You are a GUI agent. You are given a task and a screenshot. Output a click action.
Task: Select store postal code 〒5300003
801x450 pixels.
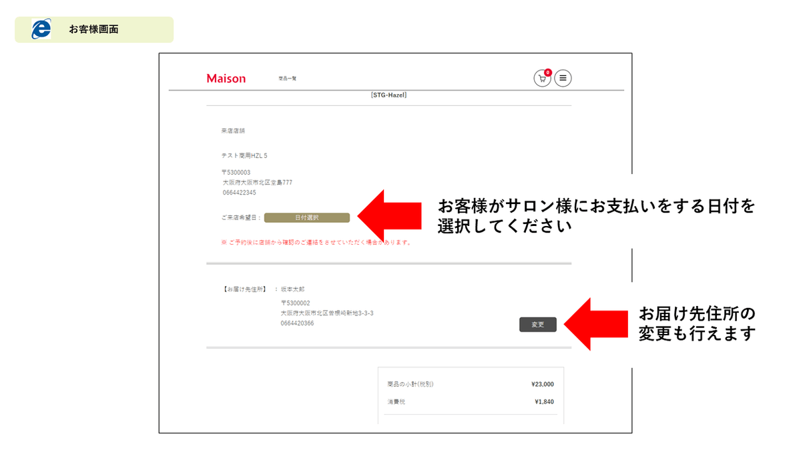click(237, 172)
